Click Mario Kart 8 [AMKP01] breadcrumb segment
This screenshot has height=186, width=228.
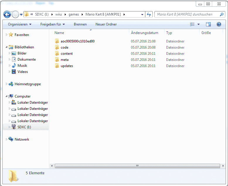tap(103, 14)
